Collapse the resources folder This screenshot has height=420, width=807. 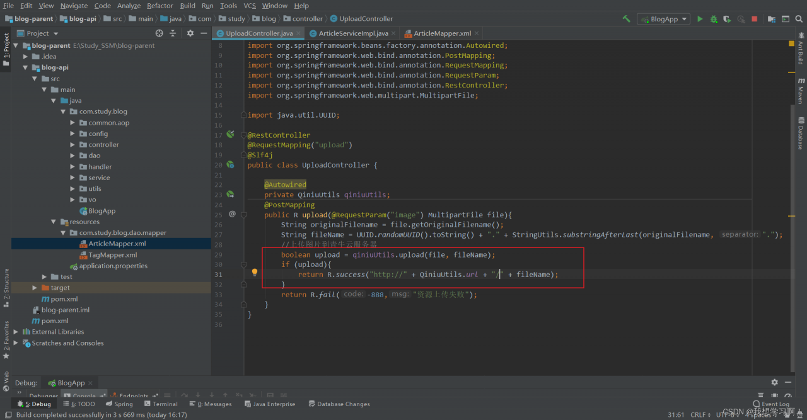click(54, 222)
